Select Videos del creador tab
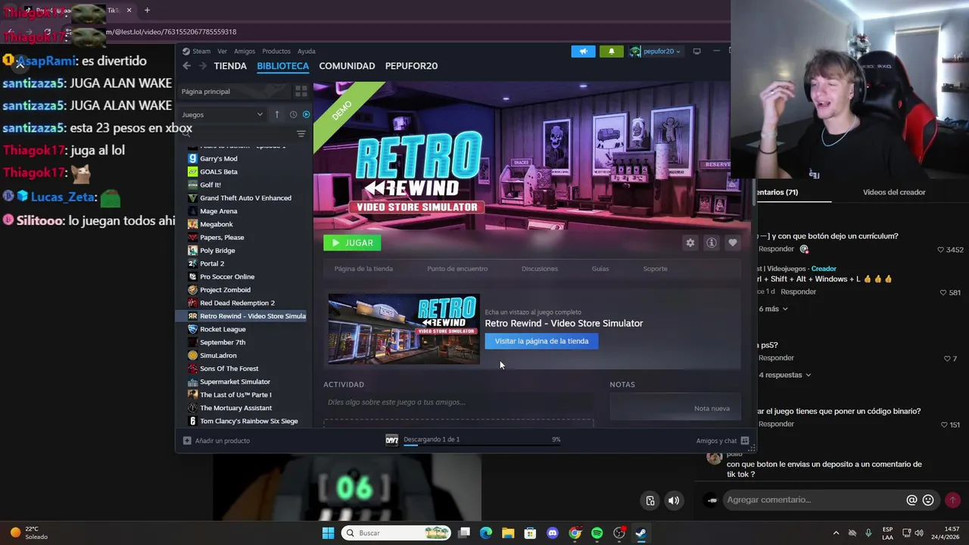 click(x=894, y=192)
